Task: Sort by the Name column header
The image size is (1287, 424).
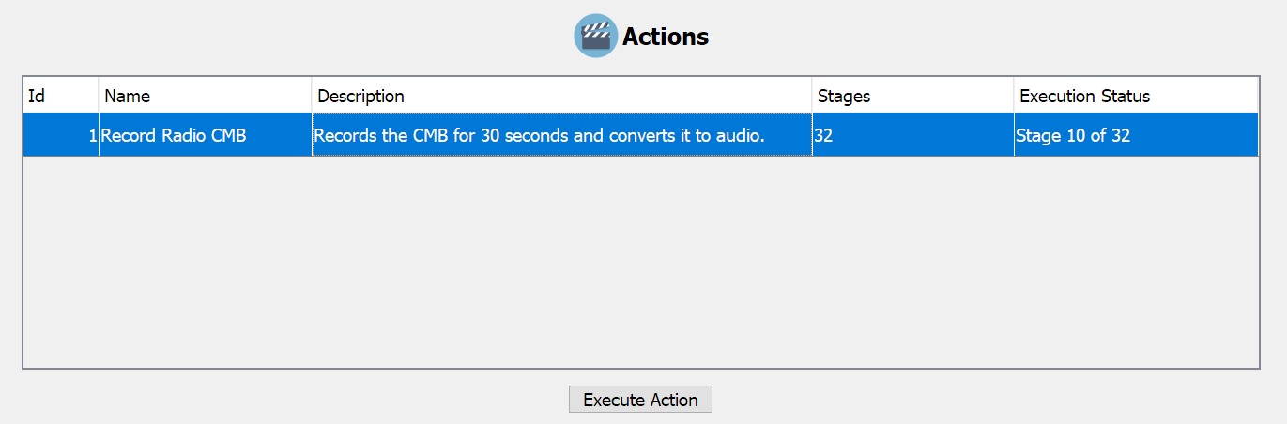Action: point(205,96)
